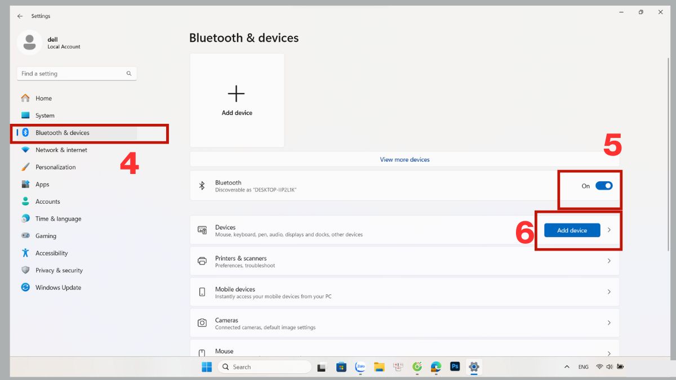Screen dimensions: 676x380
Task: Open File Explorer from the taskbar
Action: (379, 367)
